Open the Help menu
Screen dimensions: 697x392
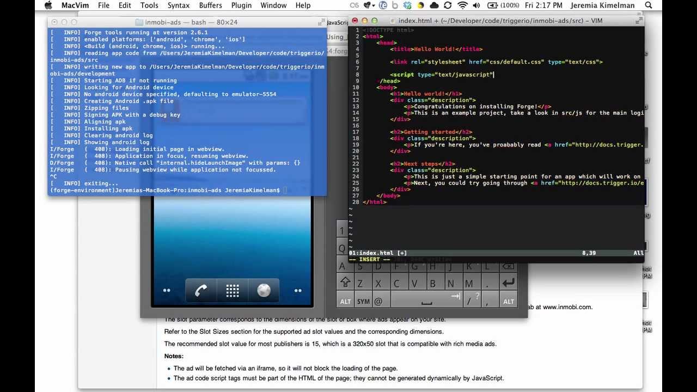[303, 5]
